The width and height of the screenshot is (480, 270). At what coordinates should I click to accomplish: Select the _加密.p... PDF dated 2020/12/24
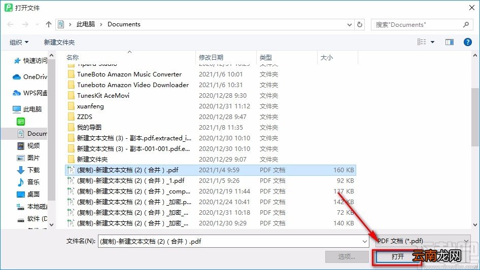211,202
